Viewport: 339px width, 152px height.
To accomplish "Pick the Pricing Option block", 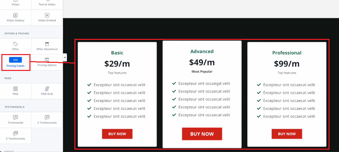I will coord(47,62).
